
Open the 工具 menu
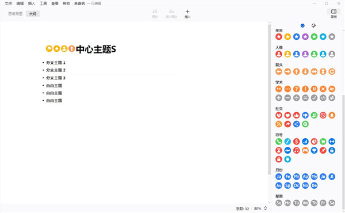tap(43, 3)
